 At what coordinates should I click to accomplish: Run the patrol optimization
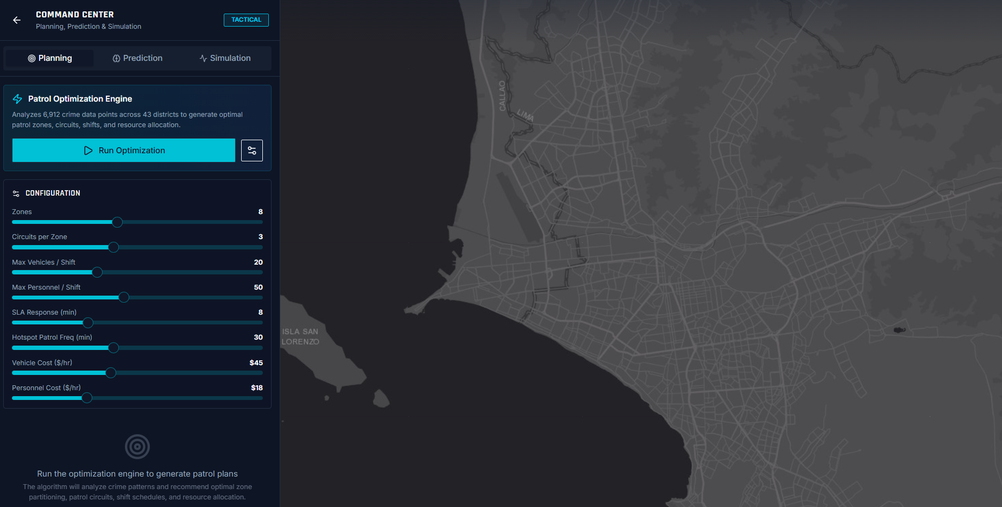pos(124,151)
